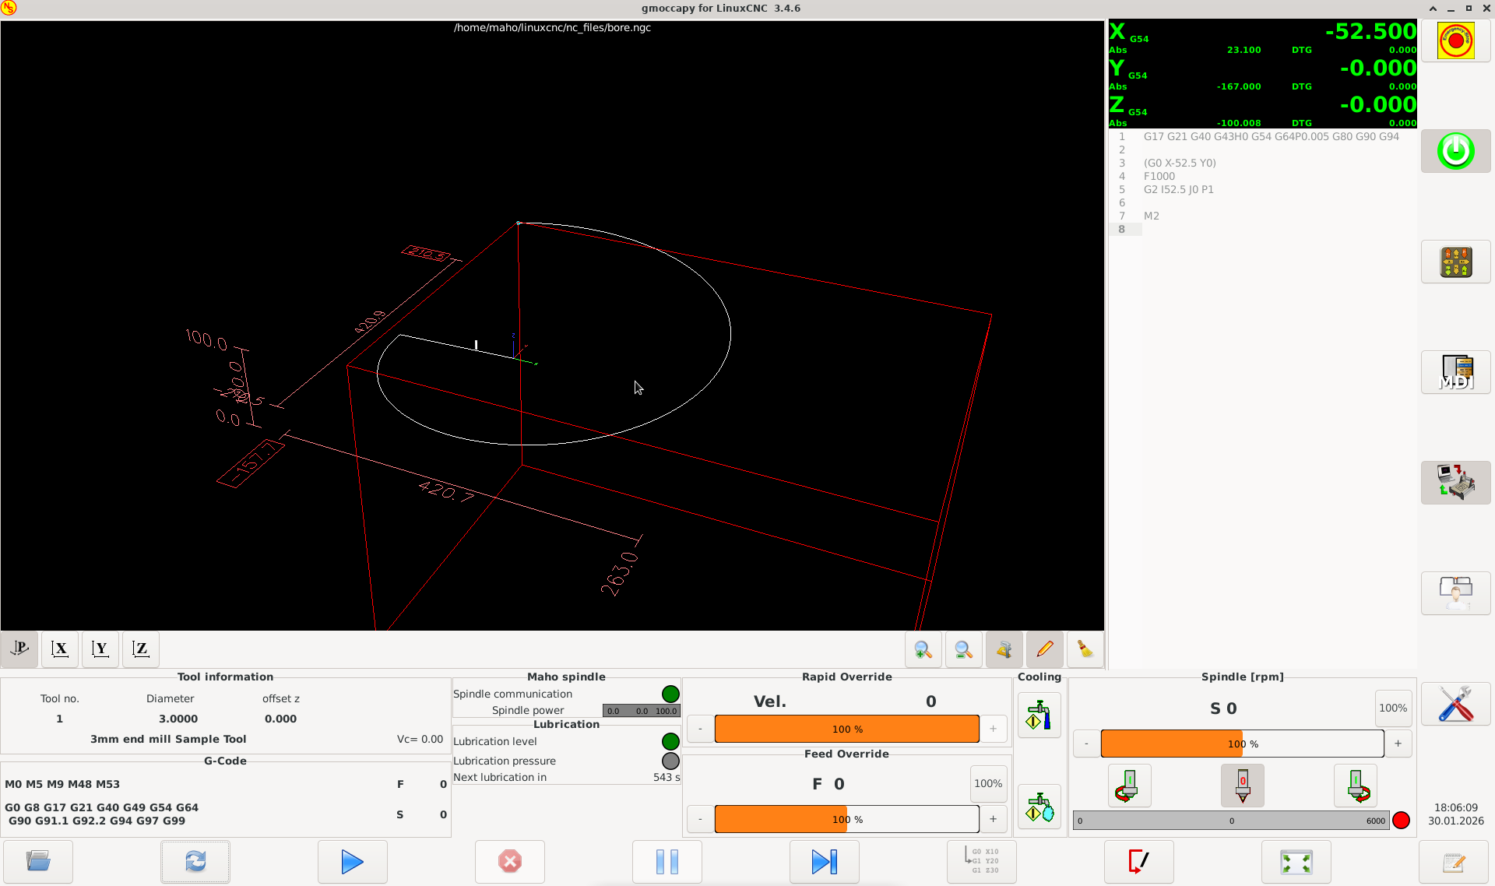
Task: Select perspective view P button
Action: (x=19, y=649)
